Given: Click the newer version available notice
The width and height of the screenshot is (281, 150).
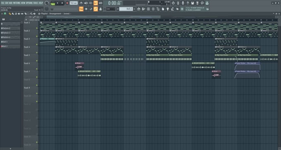Looking at the screenshot, I should pyautogui.click(x=195, y=9).
